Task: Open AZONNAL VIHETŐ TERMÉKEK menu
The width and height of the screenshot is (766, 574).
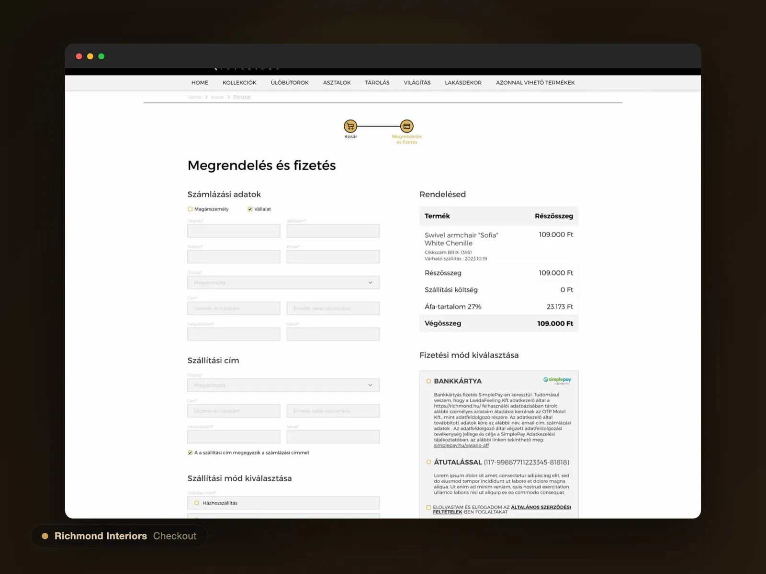Action: [x=535, y=83]
